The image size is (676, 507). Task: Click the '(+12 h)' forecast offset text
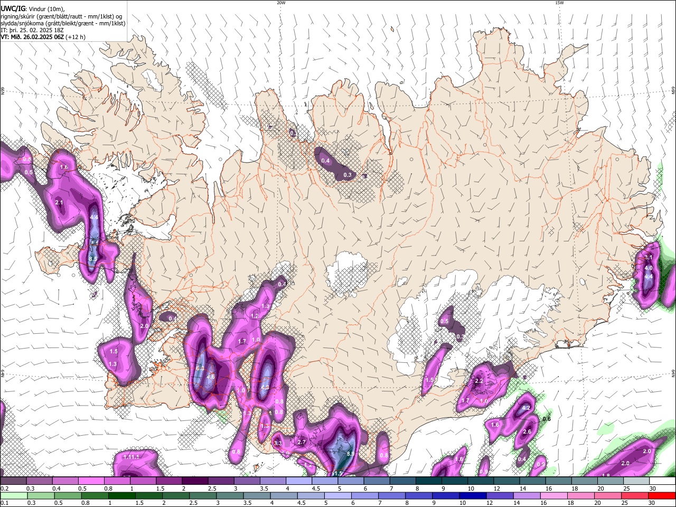[76, 37]
